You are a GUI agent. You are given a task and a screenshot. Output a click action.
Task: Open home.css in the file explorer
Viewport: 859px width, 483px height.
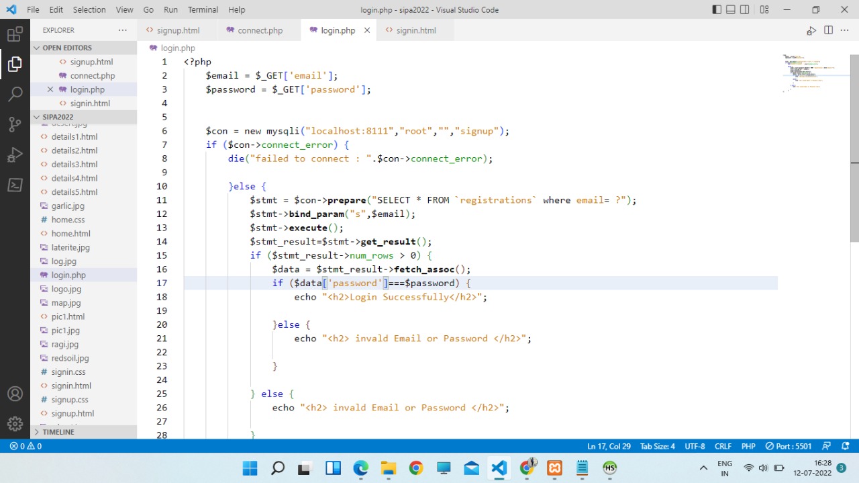tap(68, 220)
